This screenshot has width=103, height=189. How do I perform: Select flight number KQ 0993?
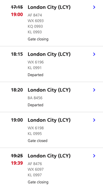pos(35,26)
